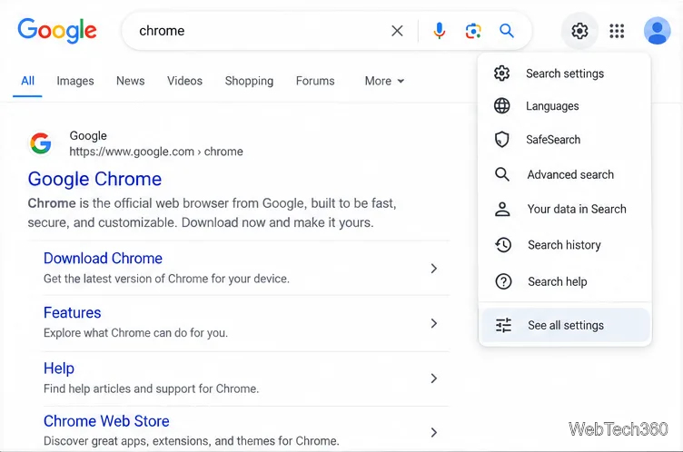683x452 pixels.
Task: Click "Discover great apps, extensions" description
Action: click(192, 441)
